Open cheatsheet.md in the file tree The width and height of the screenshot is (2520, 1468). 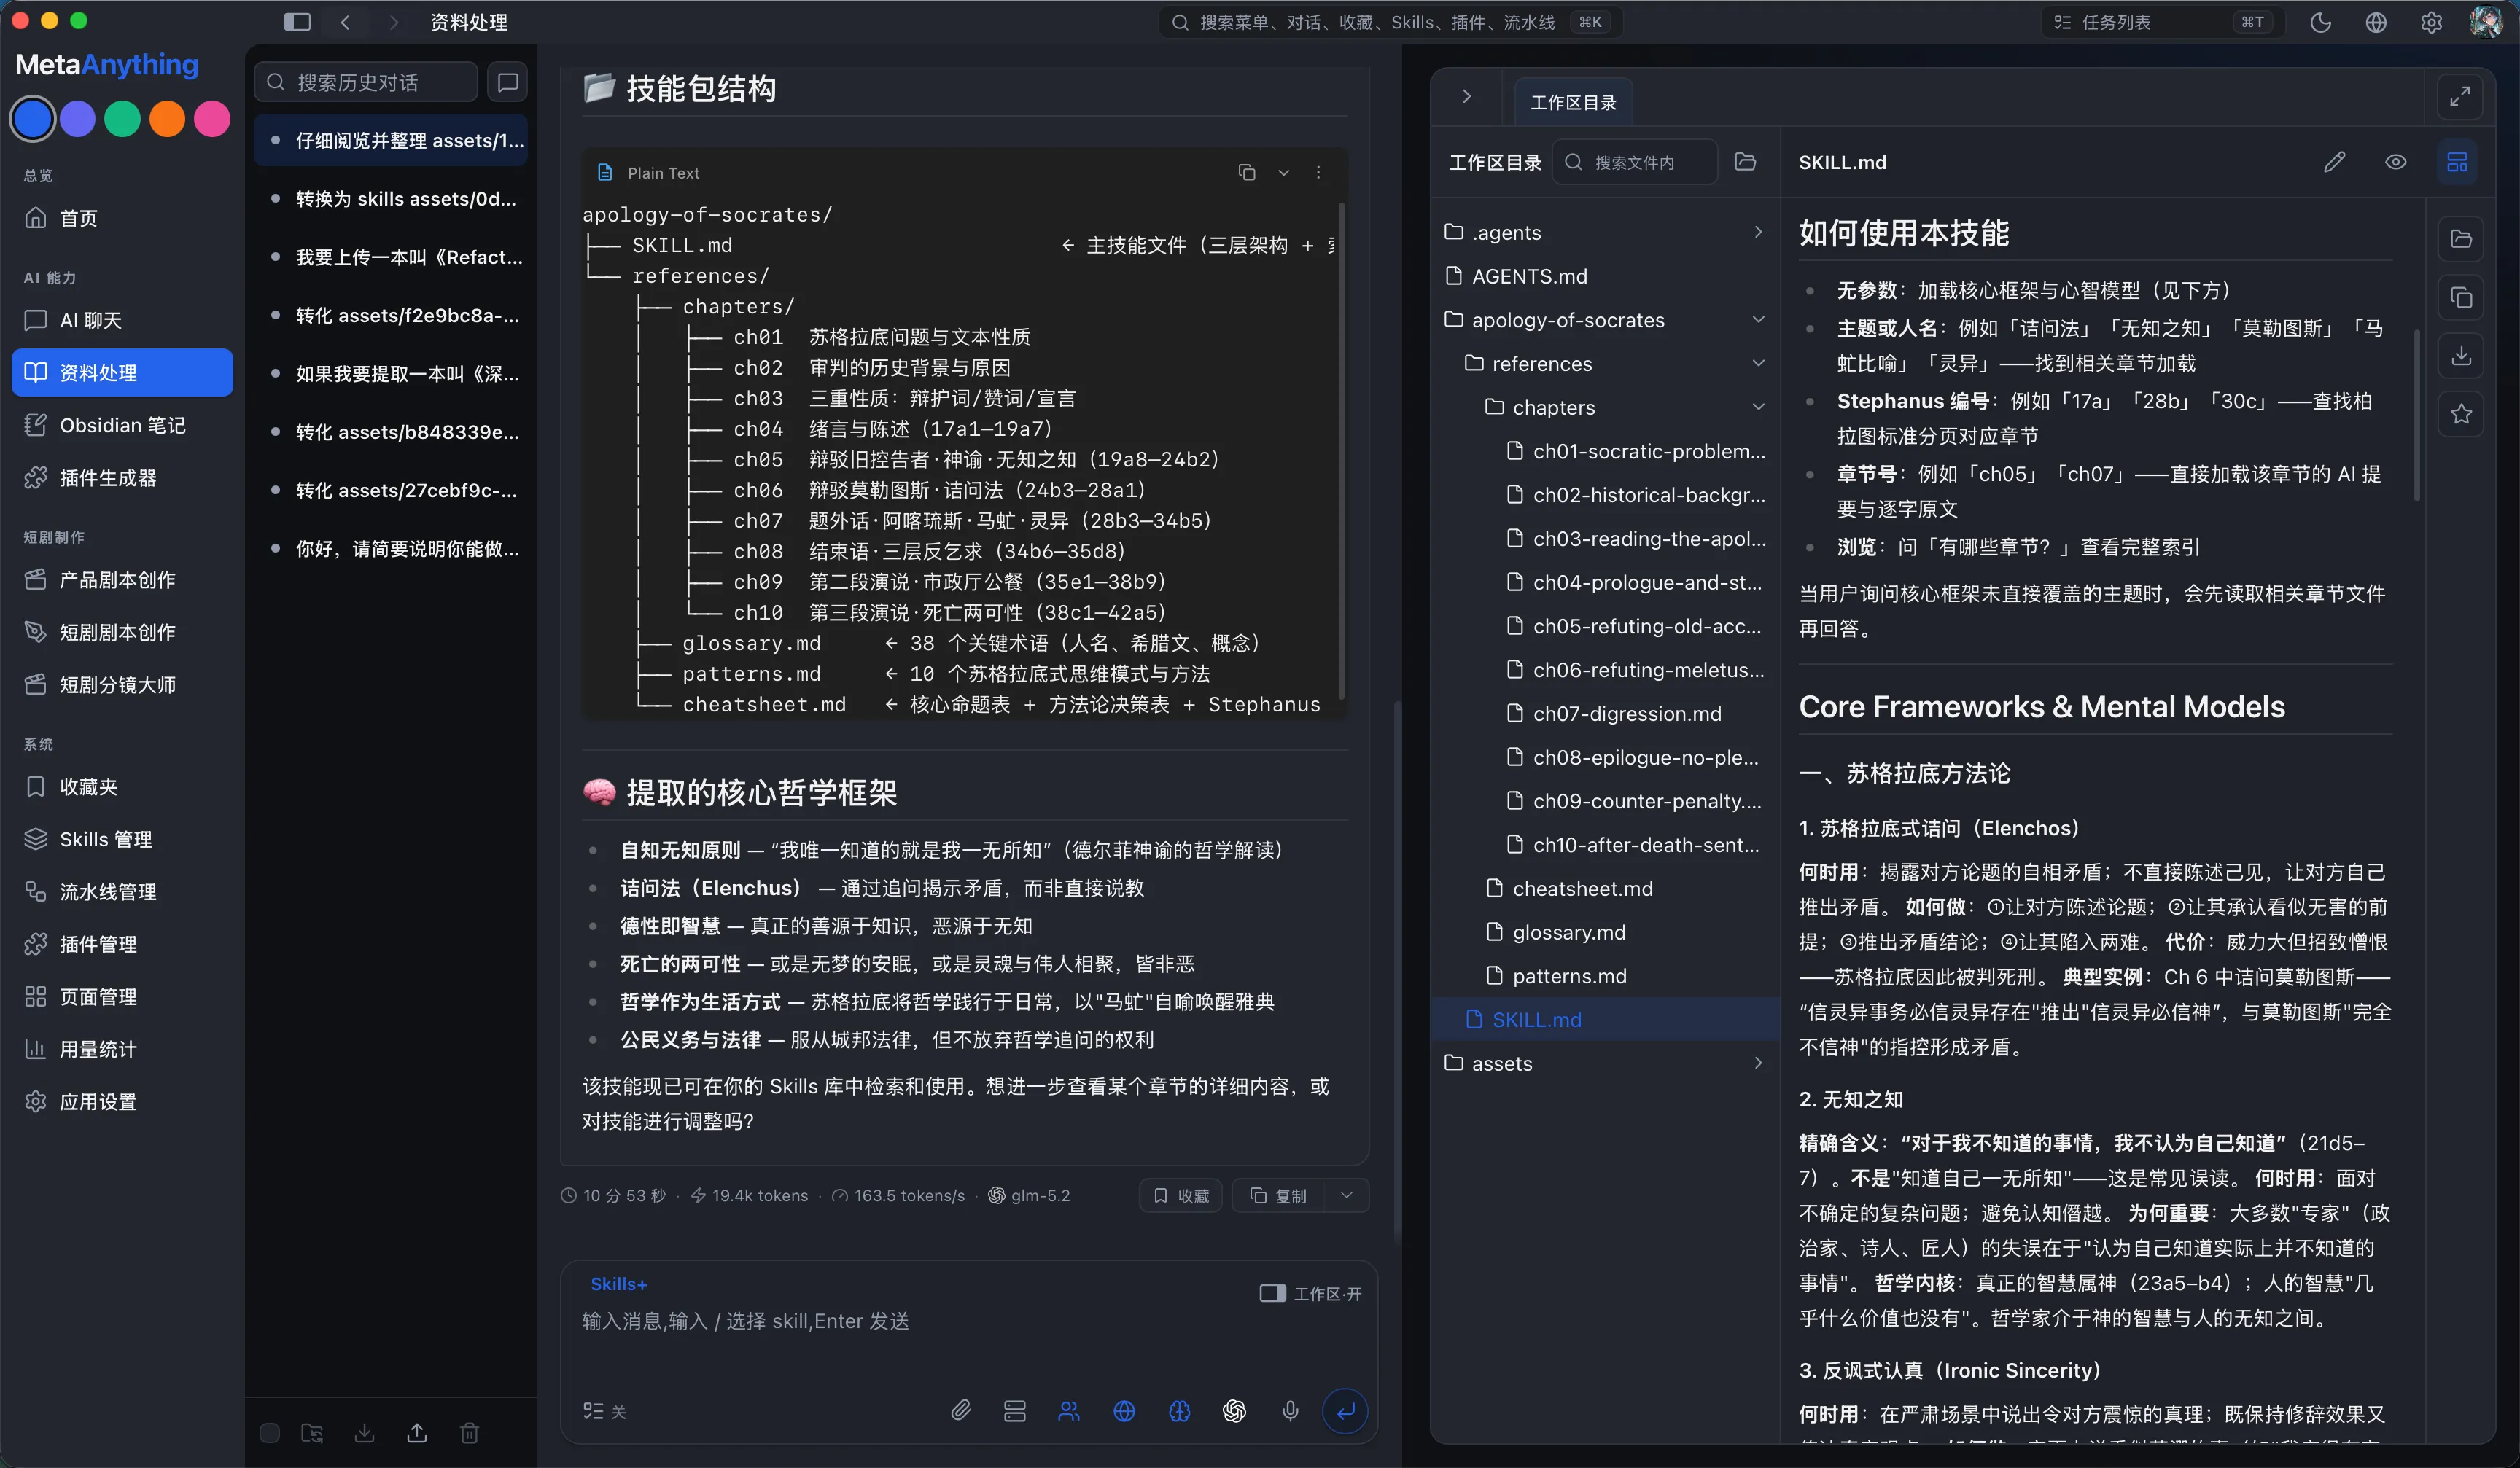pos(1605,889)
